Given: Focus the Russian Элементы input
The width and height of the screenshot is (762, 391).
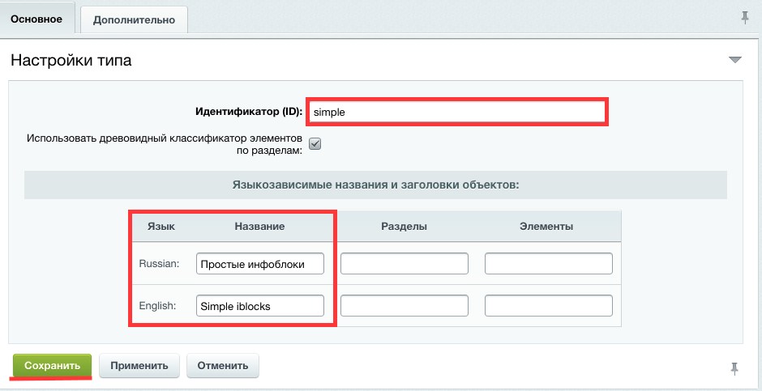Looking at the screenshot, I should (x=548, y=264).
